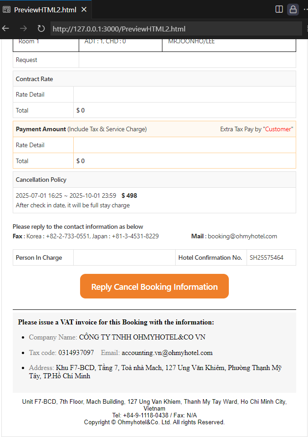Click the preview icon on the tab
308x437 pixels.
(x=7, y=10)
